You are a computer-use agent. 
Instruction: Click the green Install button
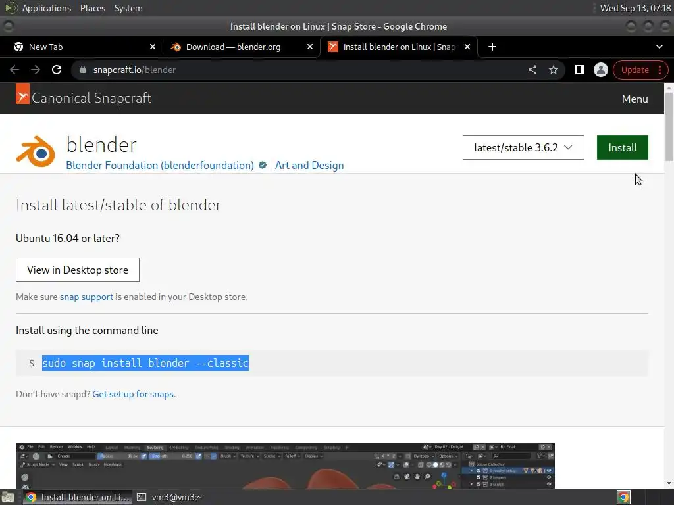click(x=622, y=147)
